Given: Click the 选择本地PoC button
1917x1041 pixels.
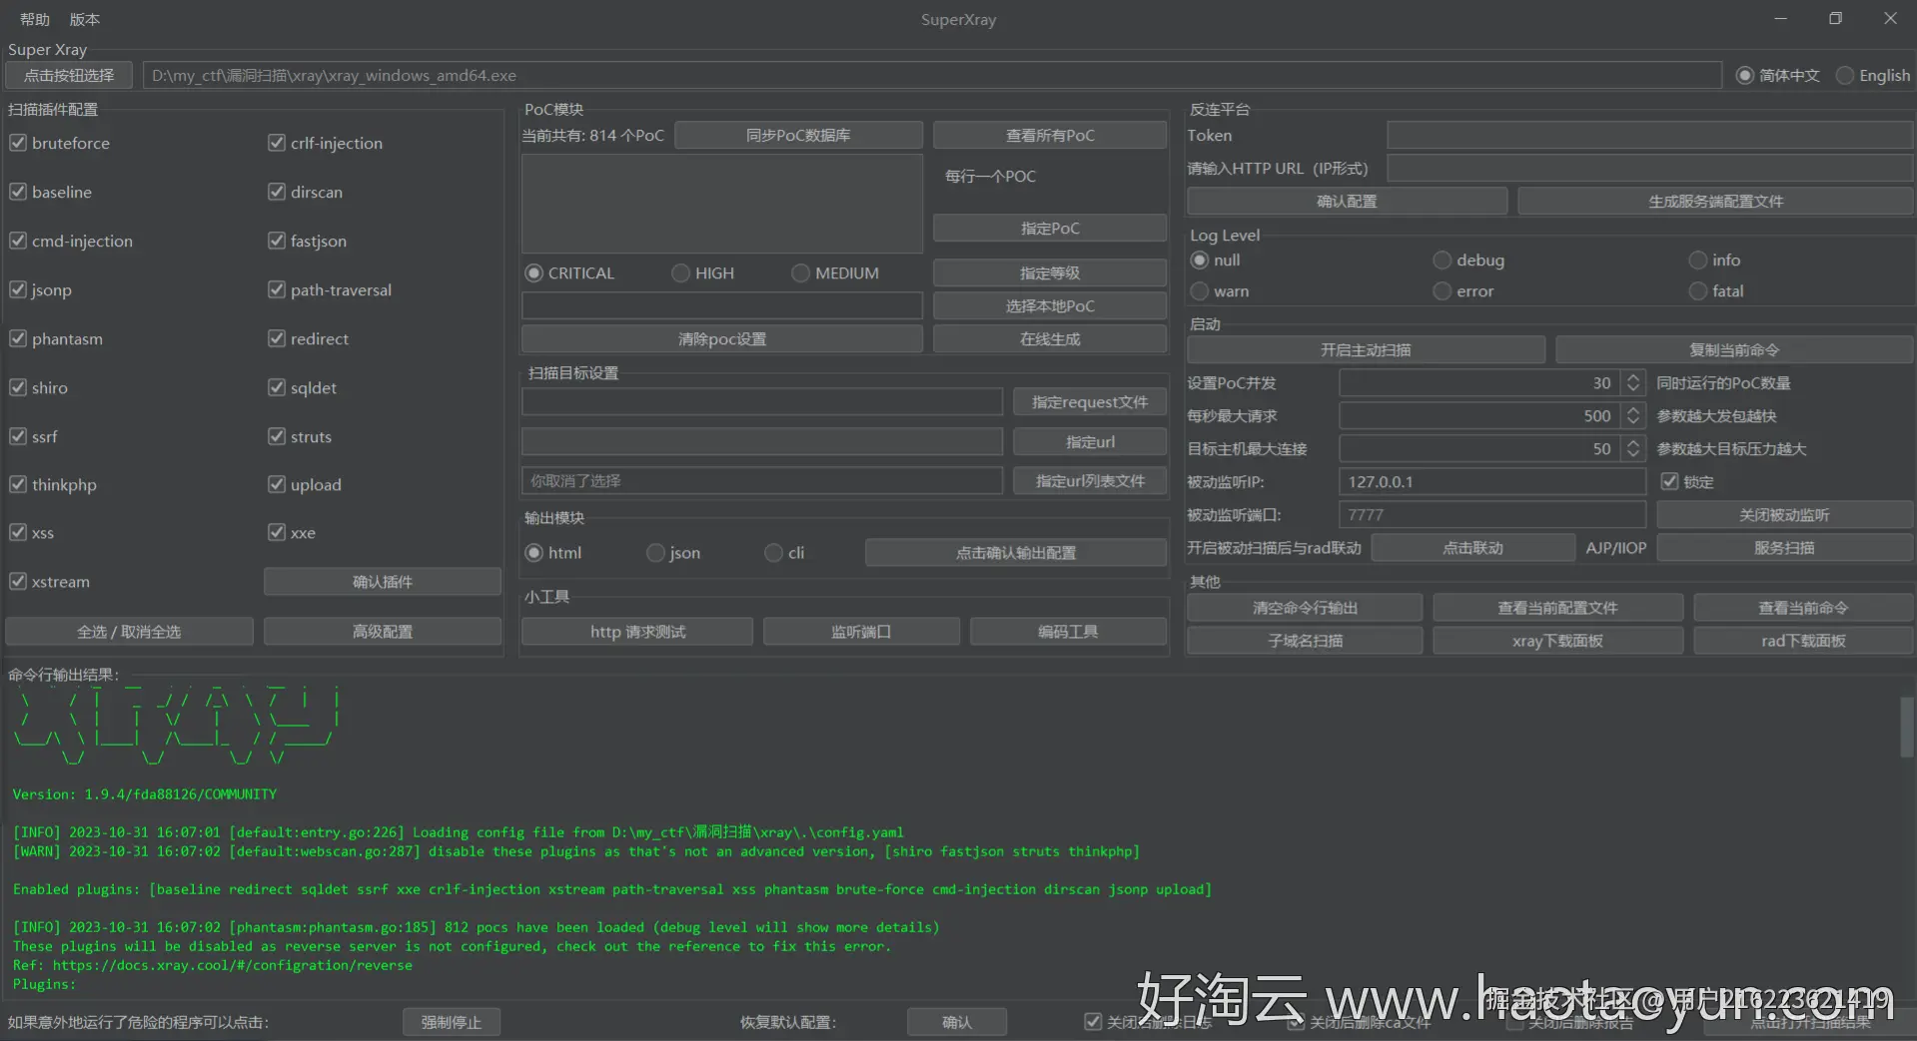Looking at the screenshot, I should tap(1050, 306).
